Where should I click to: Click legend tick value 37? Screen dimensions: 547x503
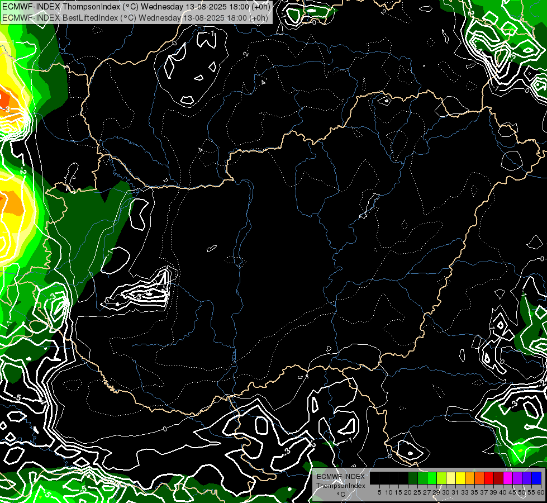pyautogui.click(x=484, y=492)
